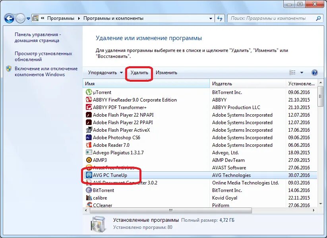Click the µTorrent program icon
This screenshot has height=238, width=327.
(89, 92)
